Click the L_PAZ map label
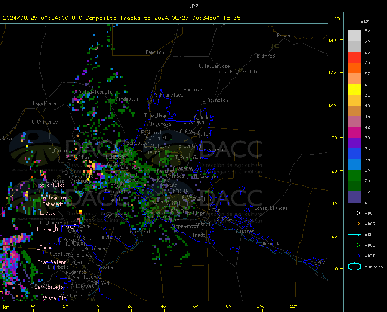Image resolution: width=387 pixels, height=312 pixels. (319, 263)
